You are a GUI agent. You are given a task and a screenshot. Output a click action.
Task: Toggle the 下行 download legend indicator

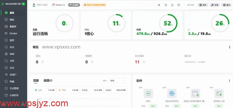pyautogui.click(x=60, y=90)
